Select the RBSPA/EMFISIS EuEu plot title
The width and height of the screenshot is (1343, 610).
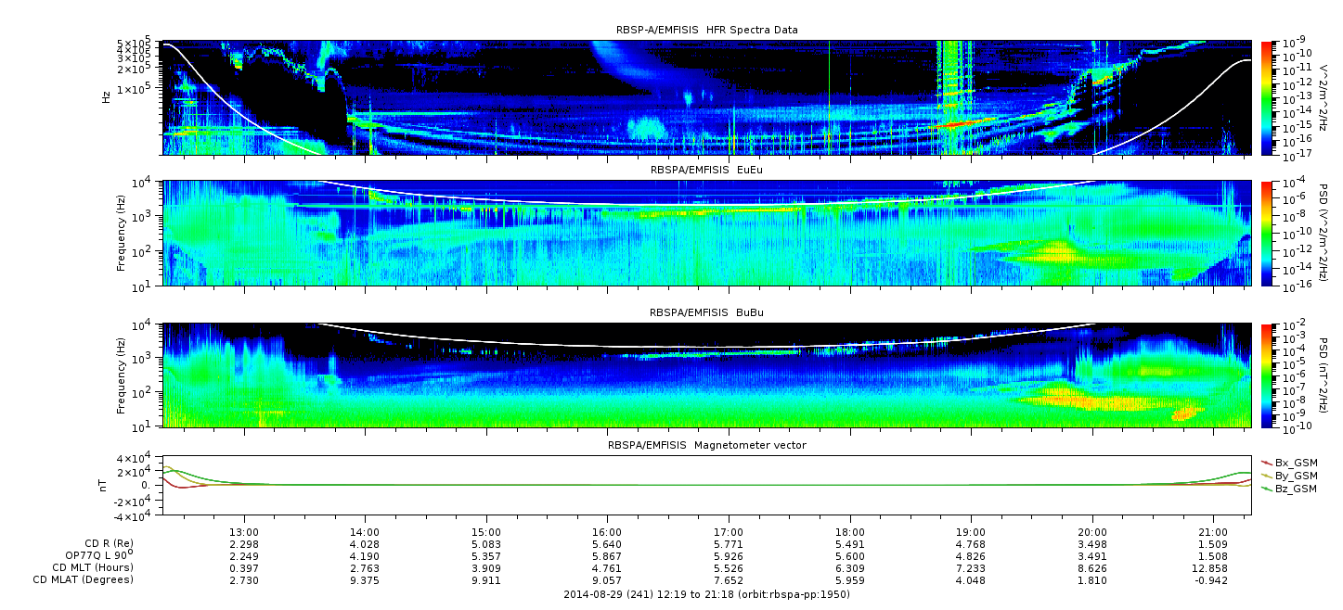pyautogui.click(x=706, y=171)
